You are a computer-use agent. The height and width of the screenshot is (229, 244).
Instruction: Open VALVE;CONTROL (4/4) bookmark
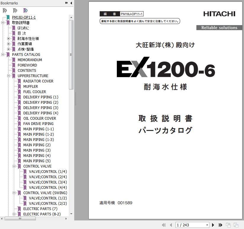coord(48,188)
